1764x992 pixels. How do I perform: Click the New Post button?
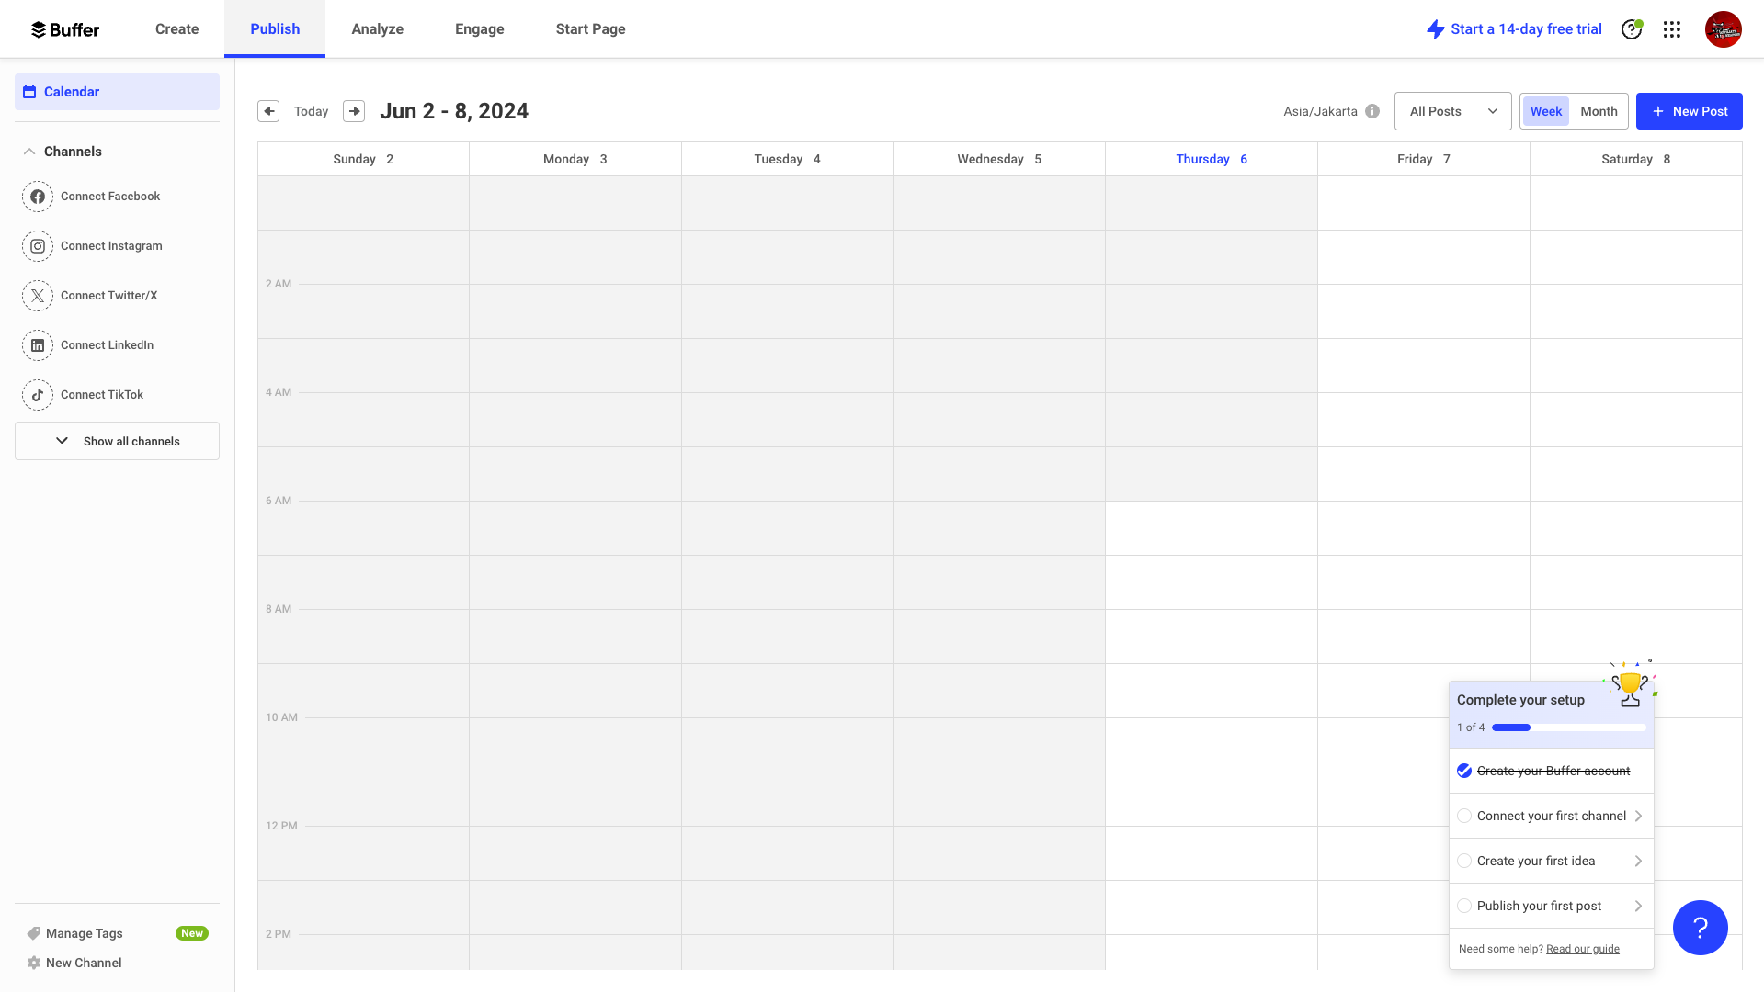1689,110
